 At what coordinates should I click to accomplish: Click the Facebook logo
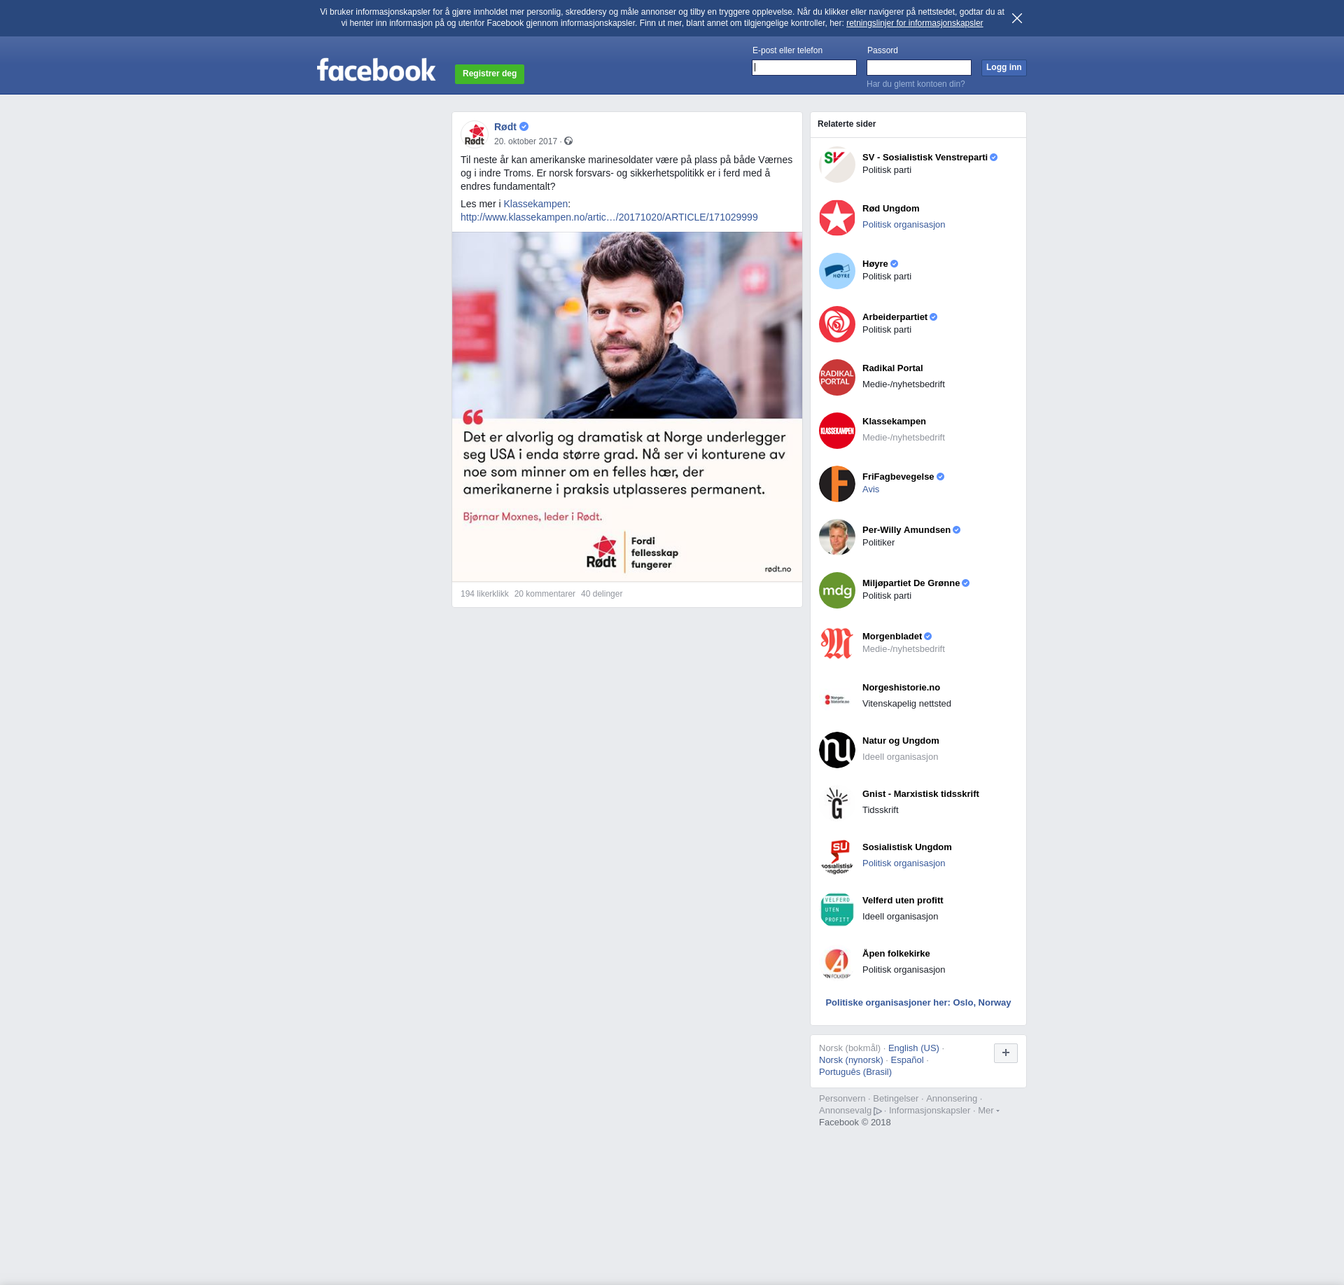376,70
